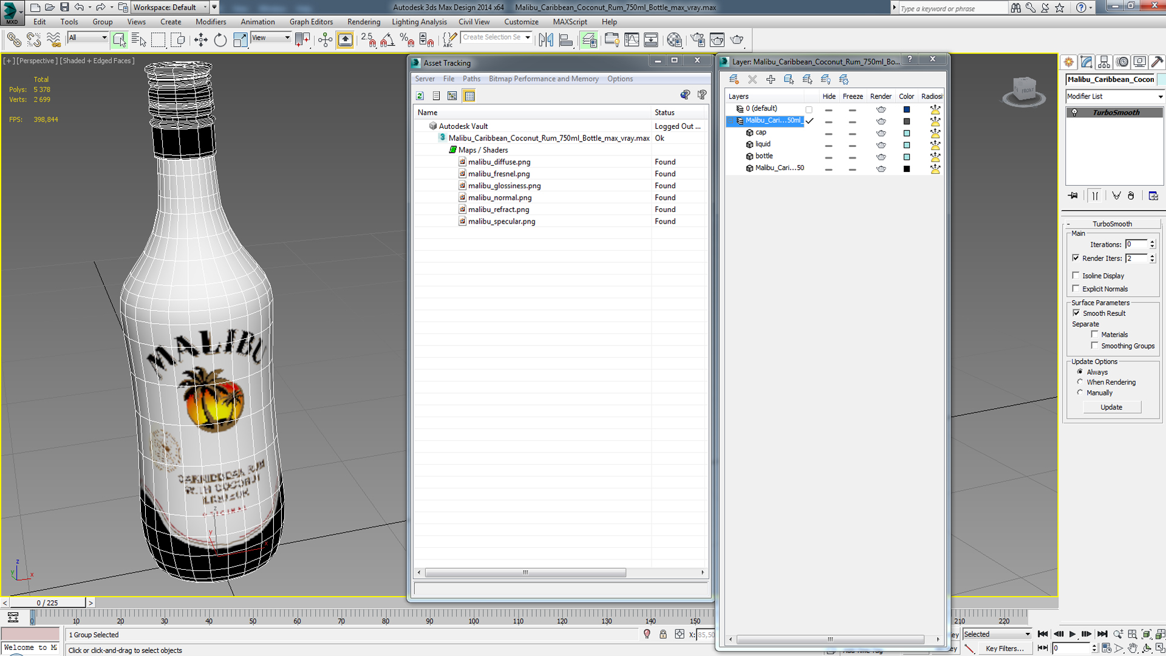The width and height of the screenshot is (1166, 656).
Task: Open Workspace Default dropdown
Action: pos(170,7)
